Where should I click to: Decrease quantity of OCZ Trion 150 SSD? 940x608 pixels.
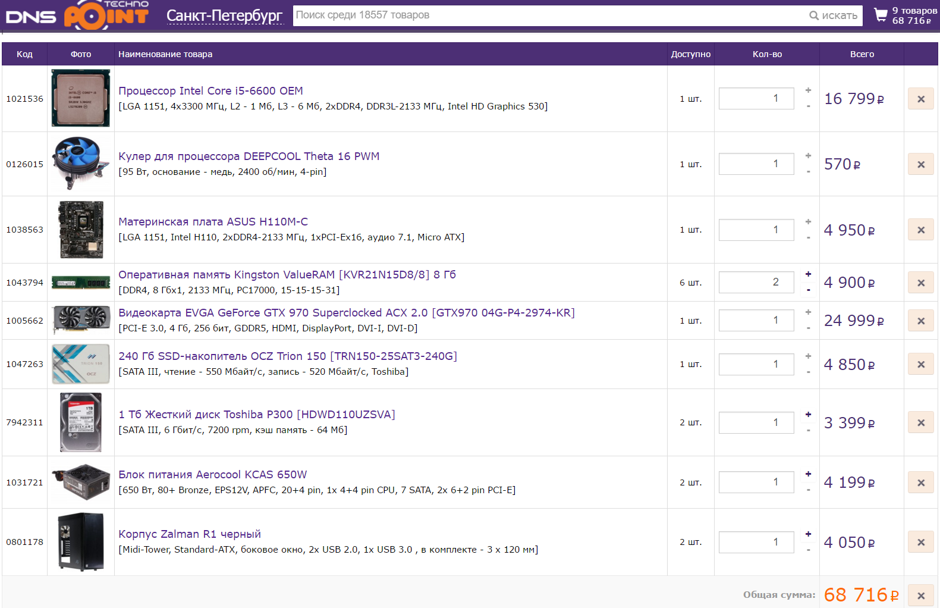pyautogui.click(x=808, y=372)
